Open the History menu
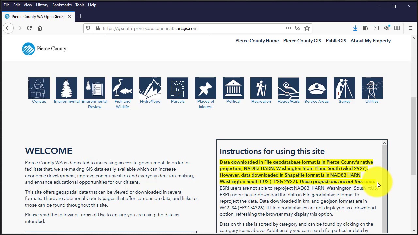 pyautogui.click(x=42, y=5)
